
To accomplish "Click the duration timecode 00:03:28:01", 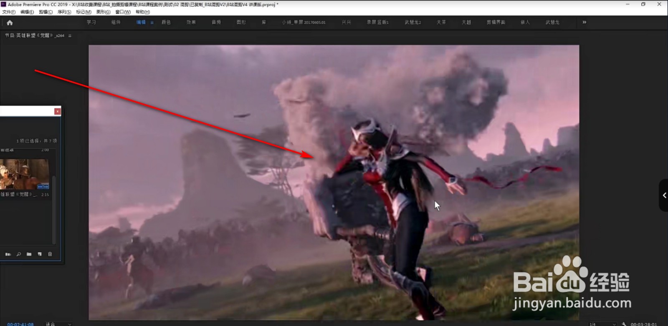I will [x=643, y=324].
